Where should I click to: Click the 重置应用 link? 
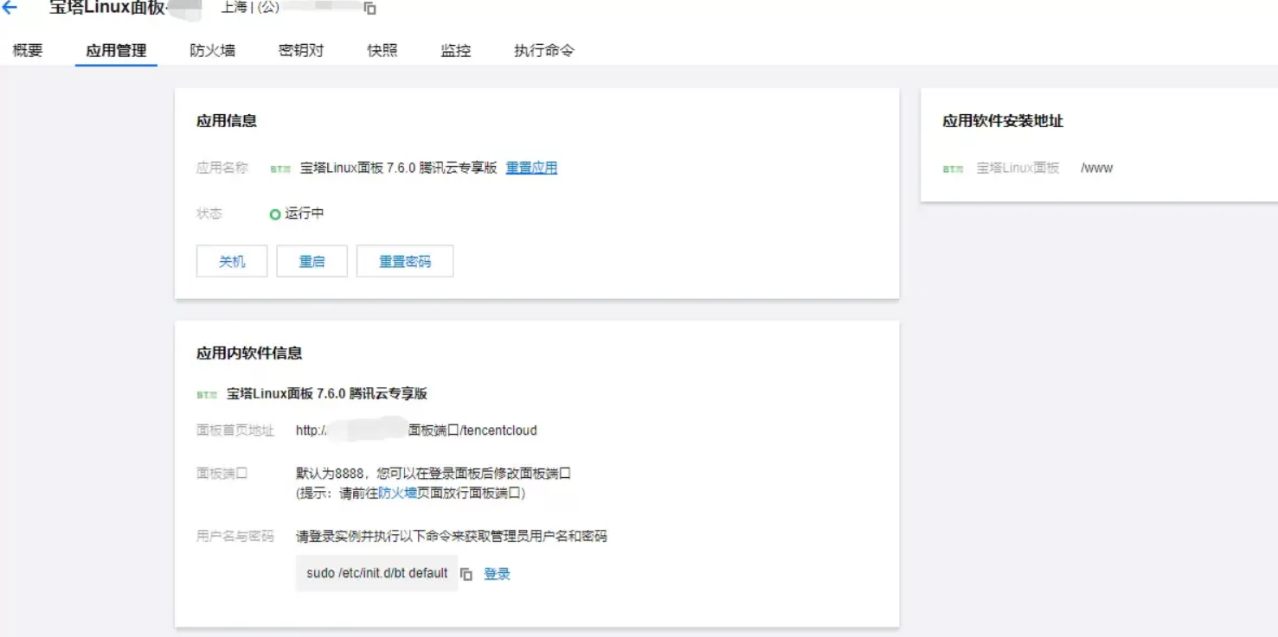(531, 168)
